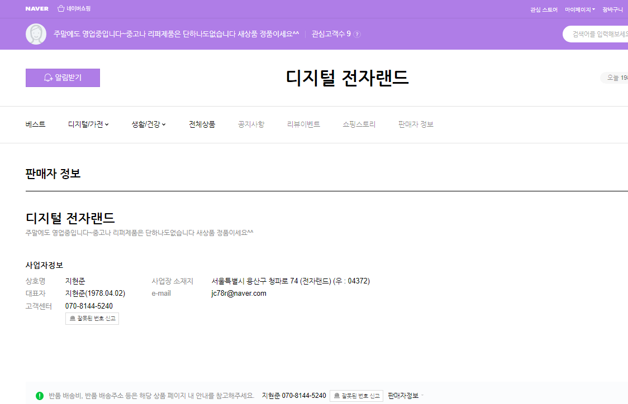Focus the store search input field
This screenshot has width=628, height=404.
tap(596, 34)
